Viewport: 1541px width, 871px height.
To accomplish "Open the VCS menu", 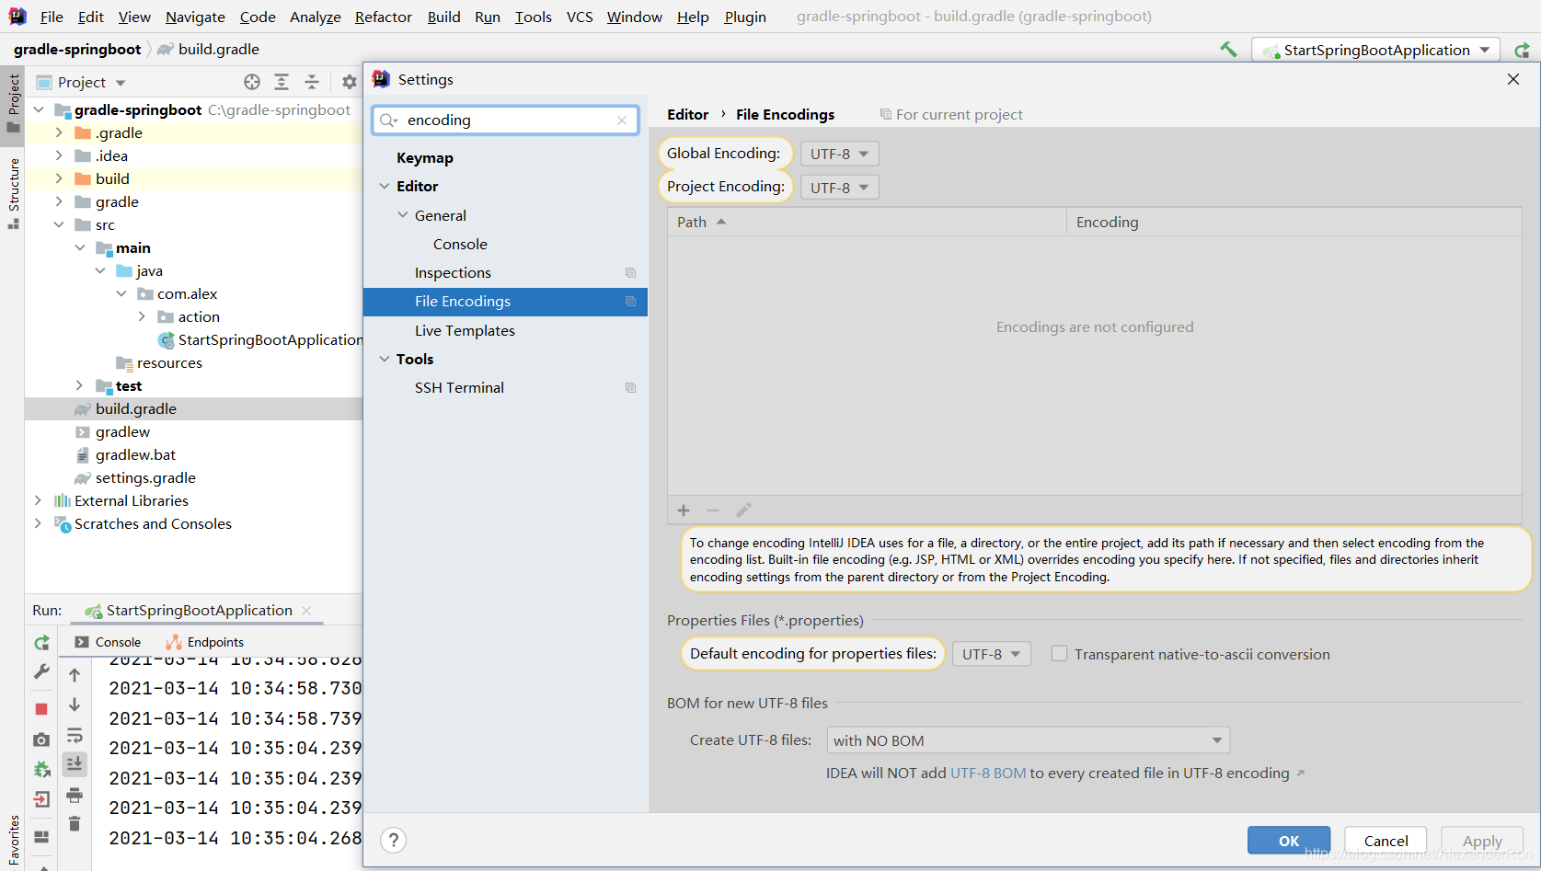I will click(x=580, y=17).
